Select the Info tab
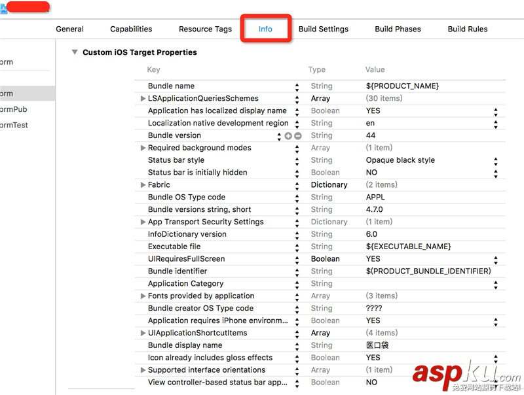Screen dimensions: 524x395 point(265,29)
